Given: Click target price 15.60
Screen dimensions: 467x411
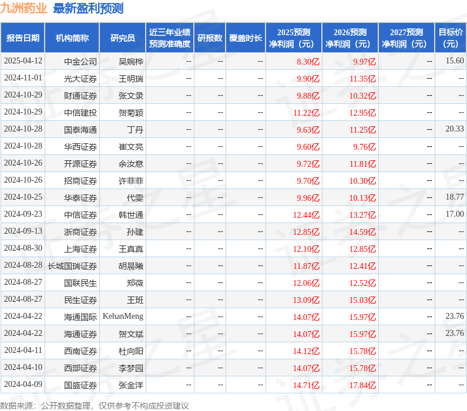Looking at the screenshot, I should pos(455,60).
